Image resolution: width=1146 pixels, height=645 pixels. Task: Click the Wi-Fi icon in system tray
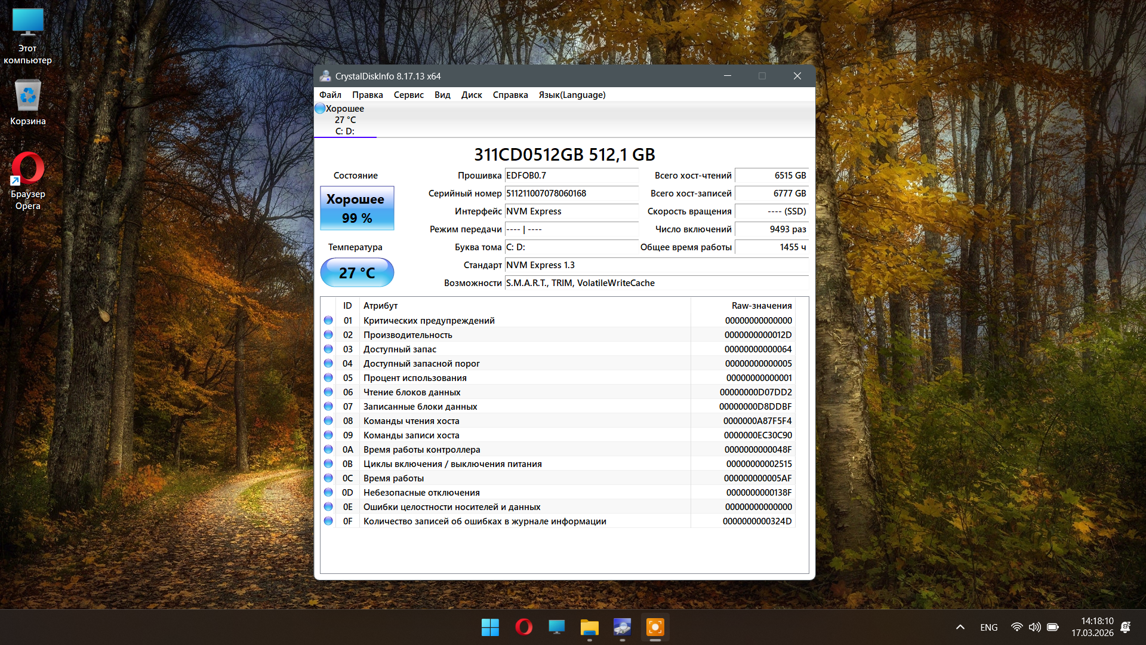(1016, 627)
